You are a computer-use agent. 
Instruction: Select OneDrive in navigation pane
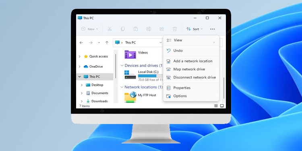click(x=96, y=66)
